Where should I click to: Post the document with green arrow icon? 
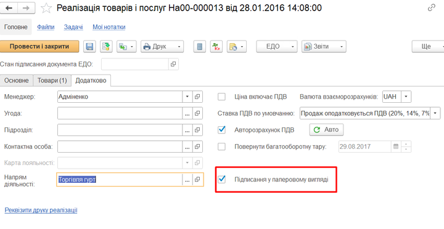click(x=106, y=46)
